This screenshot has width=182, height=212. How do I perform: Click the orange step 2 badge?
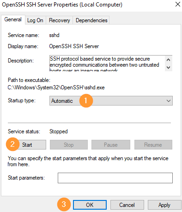tap(12, 144)
